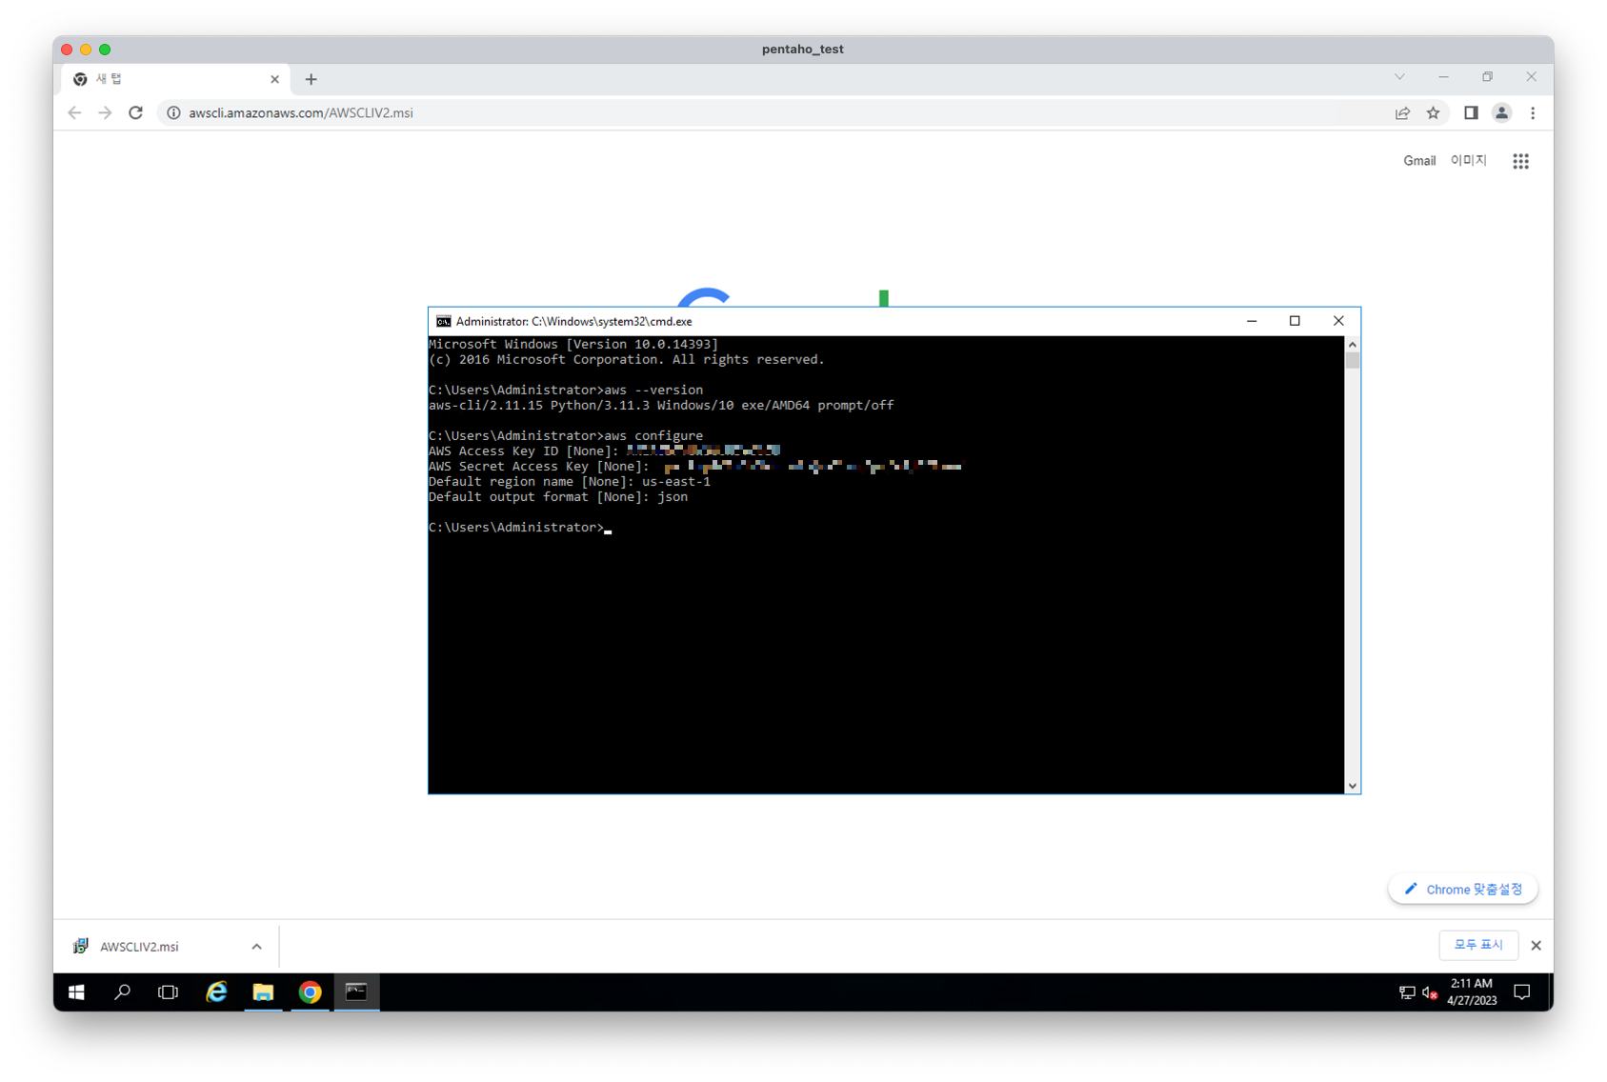Image resolution: width=1607 pixels, height=1082 pixels.
Task: Click 'aws --version' command line text
Action: (653, 390)
